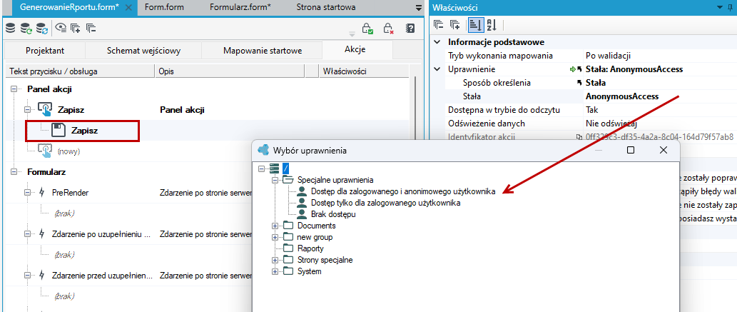Collapse all categories in Właściwości panel toolbar
737x312 pixels.
tap(439, 24)
